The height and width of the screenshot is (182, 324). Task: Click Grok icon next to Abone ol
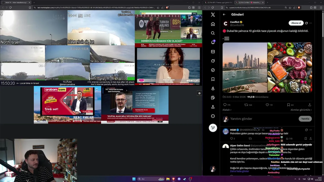point(306,23)
